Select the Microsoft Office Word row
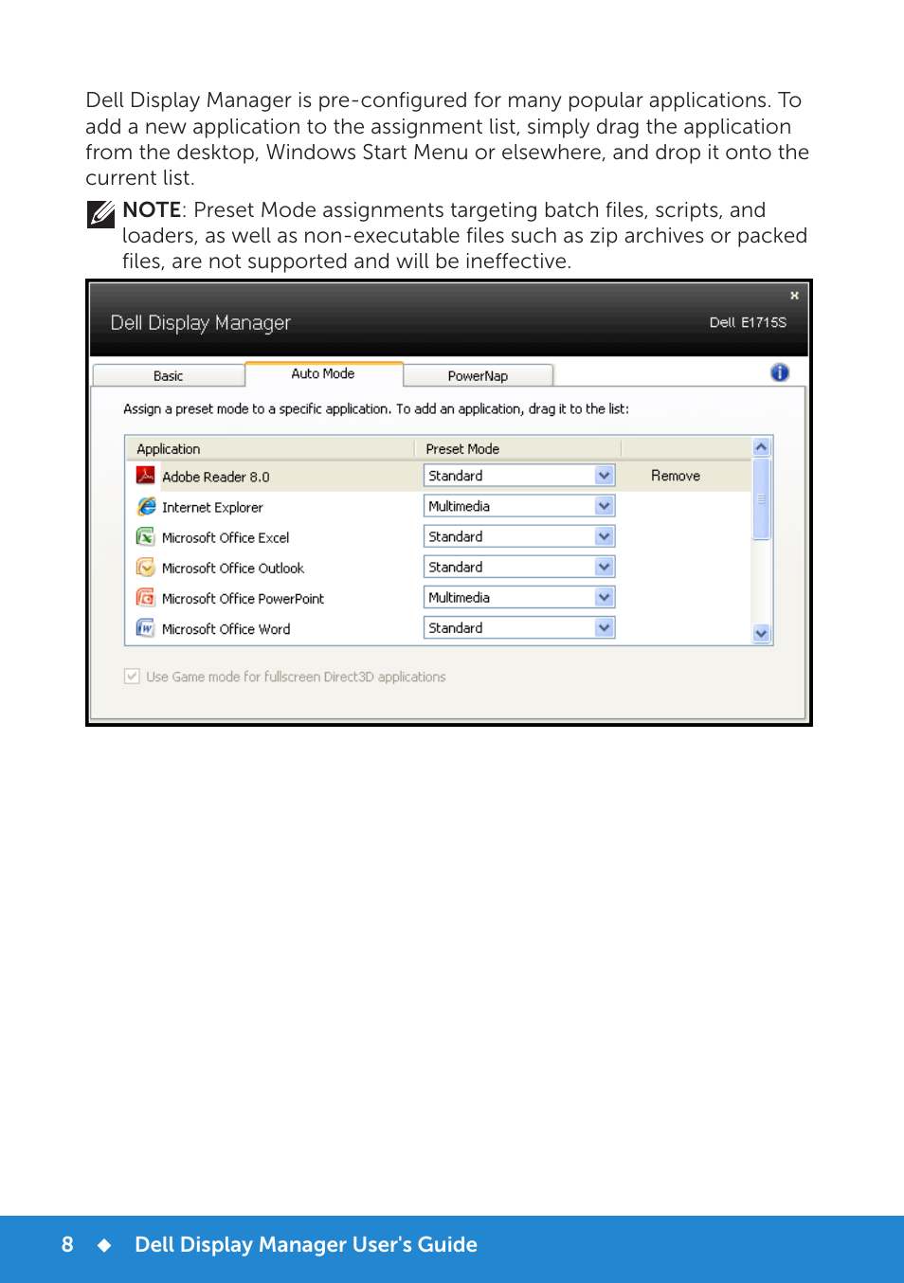Screen dimensions: 904x1283 pyautogui.click(x=438, y=628)
